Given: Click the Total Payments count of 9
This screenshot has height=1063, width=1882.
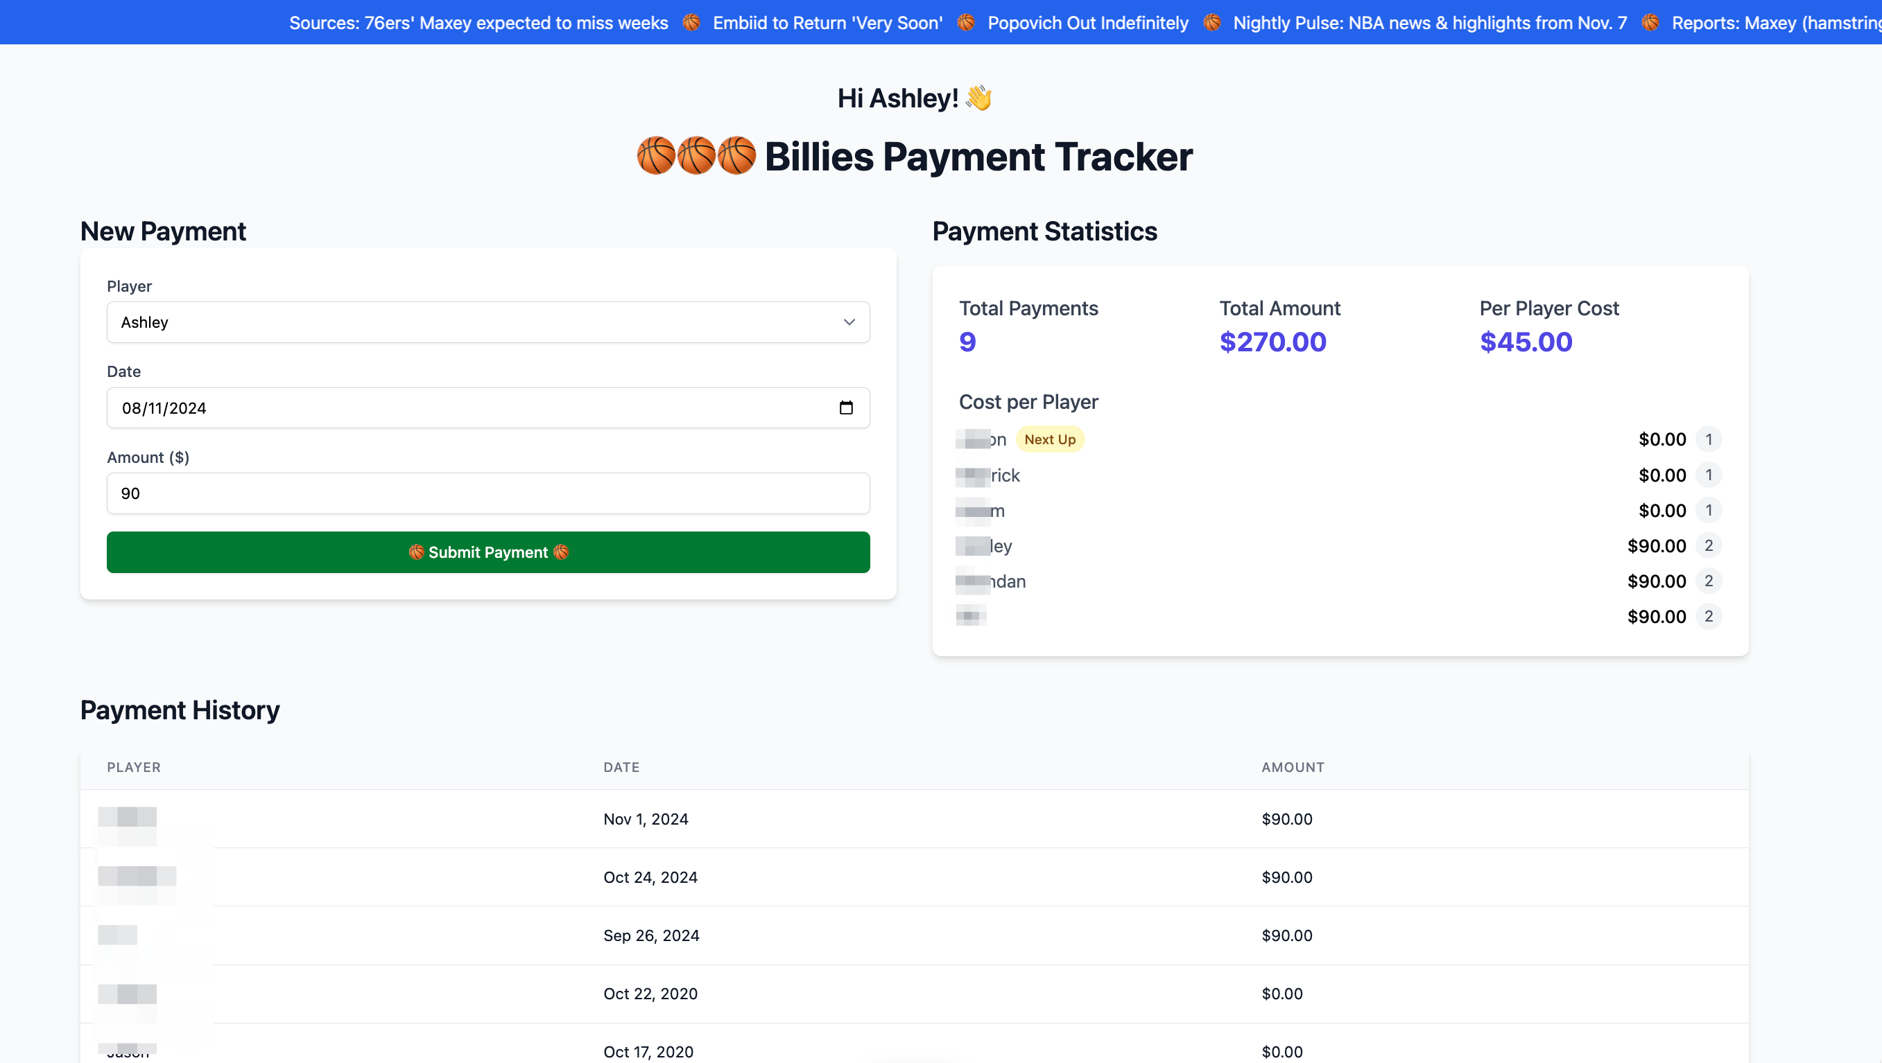Looking at the screenshot, I should 967,342.
